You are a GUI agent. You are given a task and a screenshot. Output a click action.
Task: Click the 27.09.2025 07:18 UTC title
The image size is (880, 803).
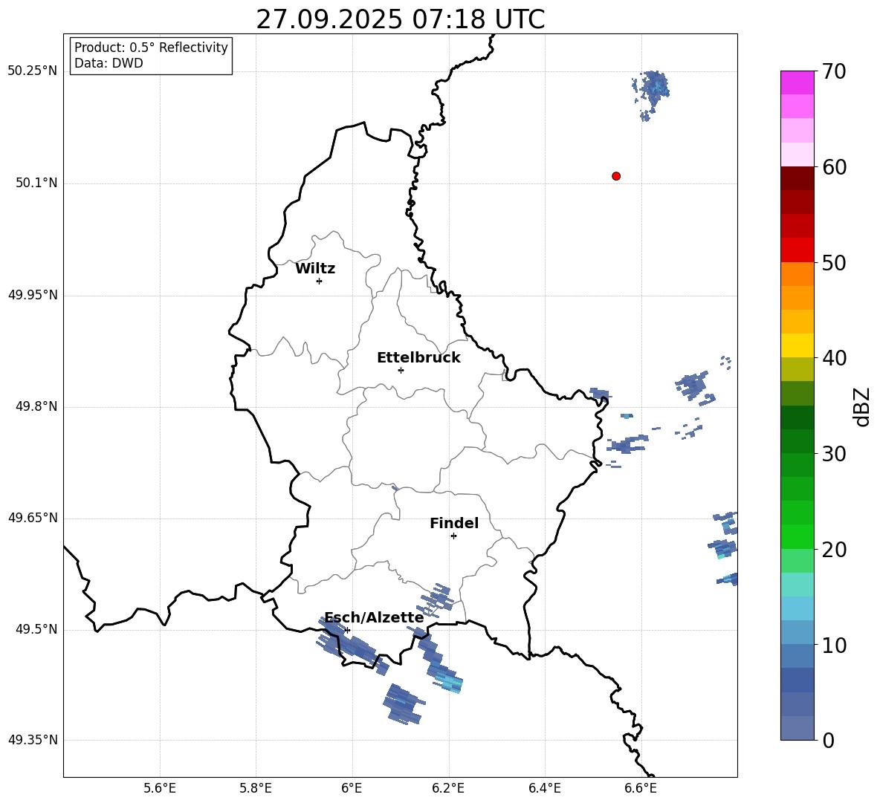[x=401, y=19]
